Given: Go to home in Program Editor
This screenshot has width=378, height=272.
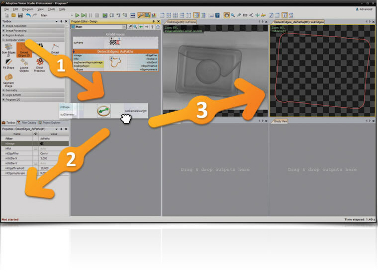Looking at the screenshot, I should [158, 27].
